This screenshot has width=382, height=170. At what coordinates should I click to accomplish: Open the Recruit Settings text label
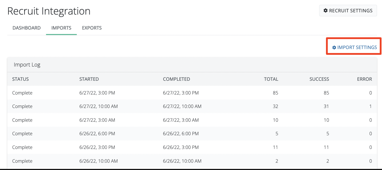click(350, 11)
